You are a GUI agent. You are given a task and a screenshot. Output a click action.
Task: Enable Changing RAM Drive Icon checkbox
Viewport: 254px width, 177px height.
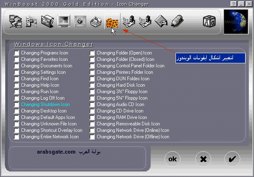92,118
